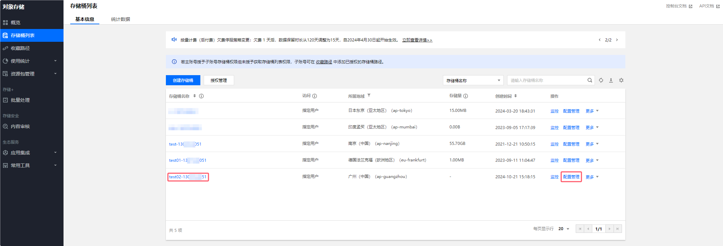
Task: Switch to the Statistics Data tab
Action: point(121,19)
